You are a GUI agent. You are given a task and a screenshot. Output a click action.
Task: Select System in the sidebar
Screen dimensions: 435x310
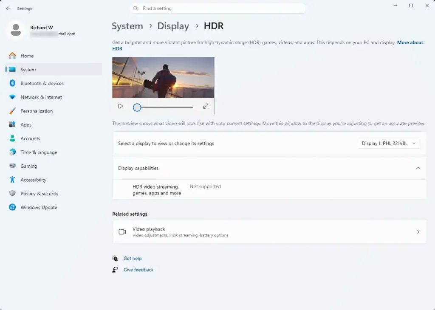click(x=54, y=70)
